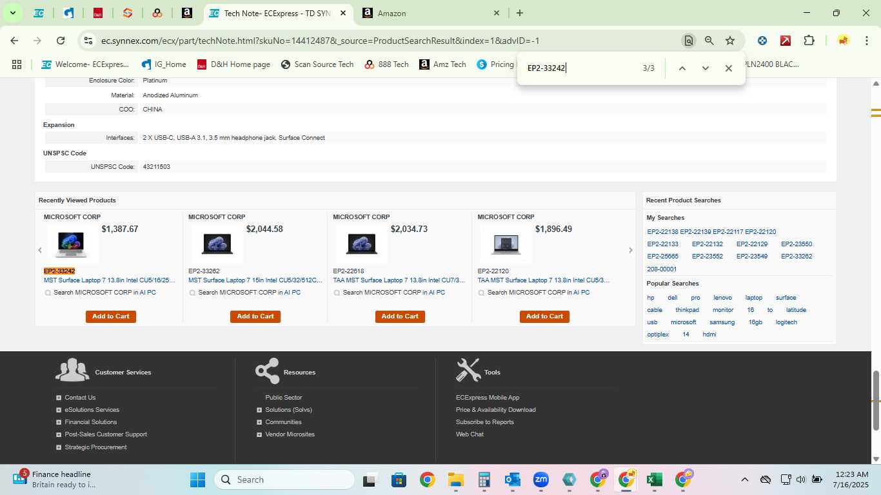Bookmark this page with the star icon
881x495 pixels.
[730, 41]
